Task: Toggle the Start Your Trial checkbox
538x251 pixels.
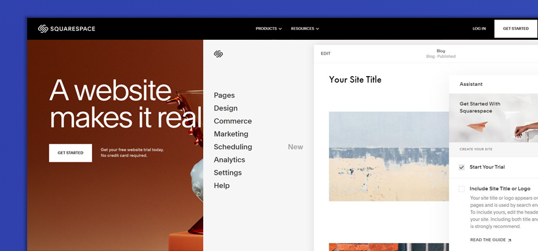Action: (x=461, y=167)
